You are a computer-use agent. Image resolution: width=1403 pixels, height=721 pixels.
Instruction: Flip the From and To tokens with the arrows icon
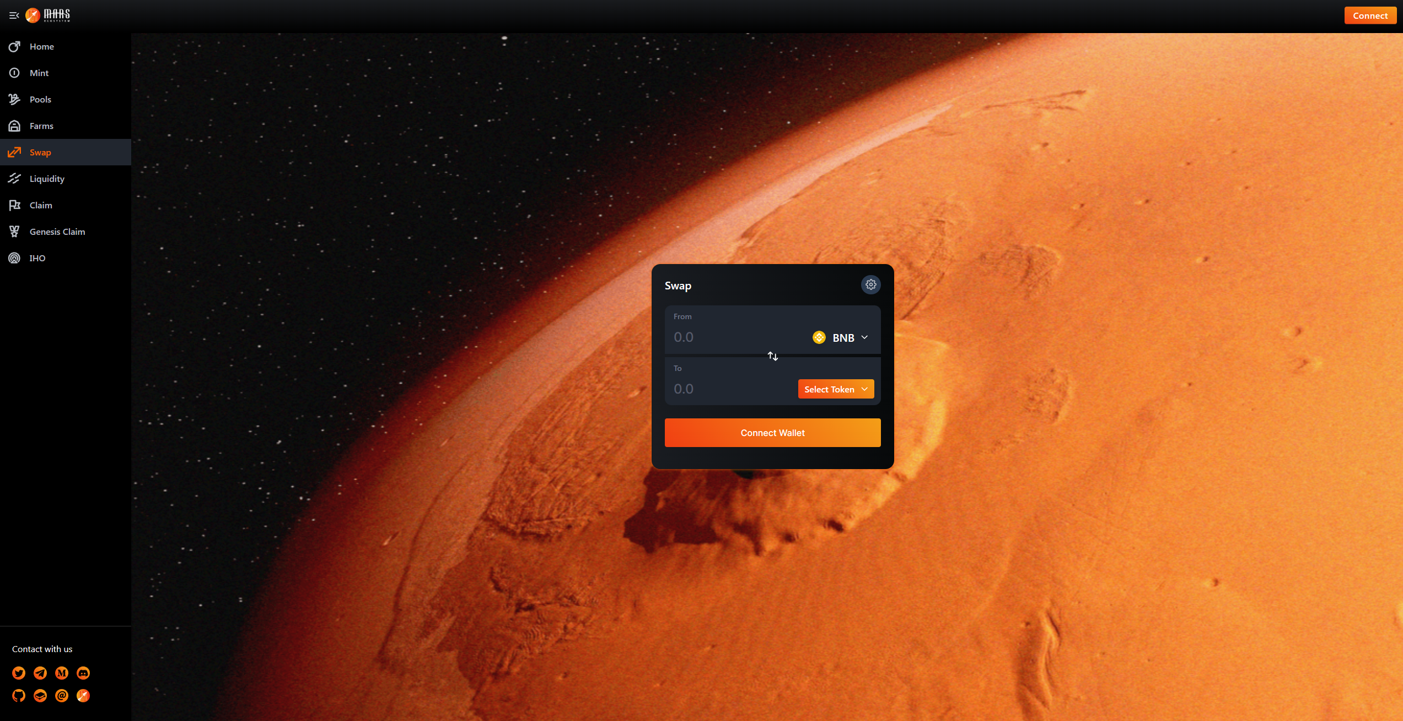pyautogui.click(x=773, y=356)
